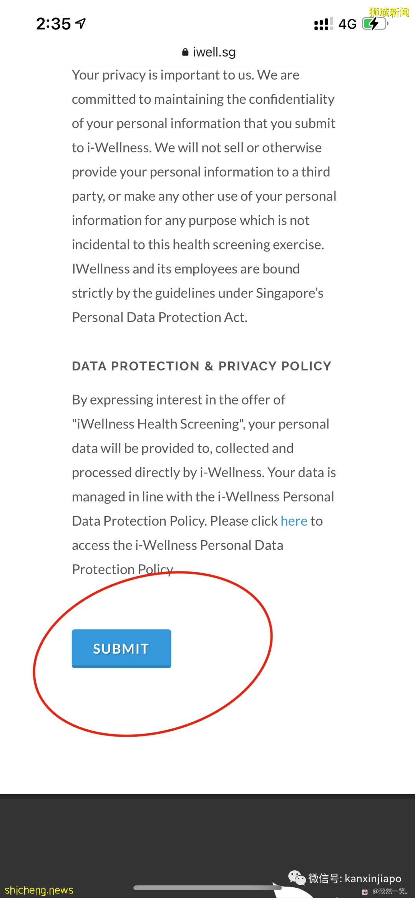Tap the "微信号: kanxinjiapo" label
The width and height of the screenshot is (415, 898).
(355, 878)
